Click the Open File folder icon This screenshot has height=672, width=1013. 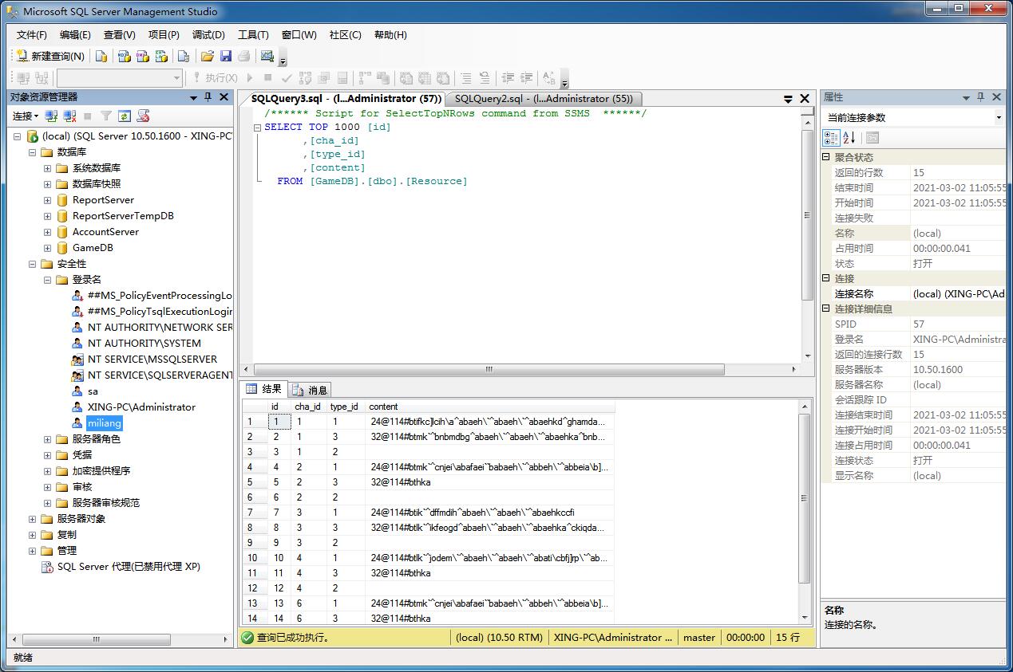coord(207,56)
